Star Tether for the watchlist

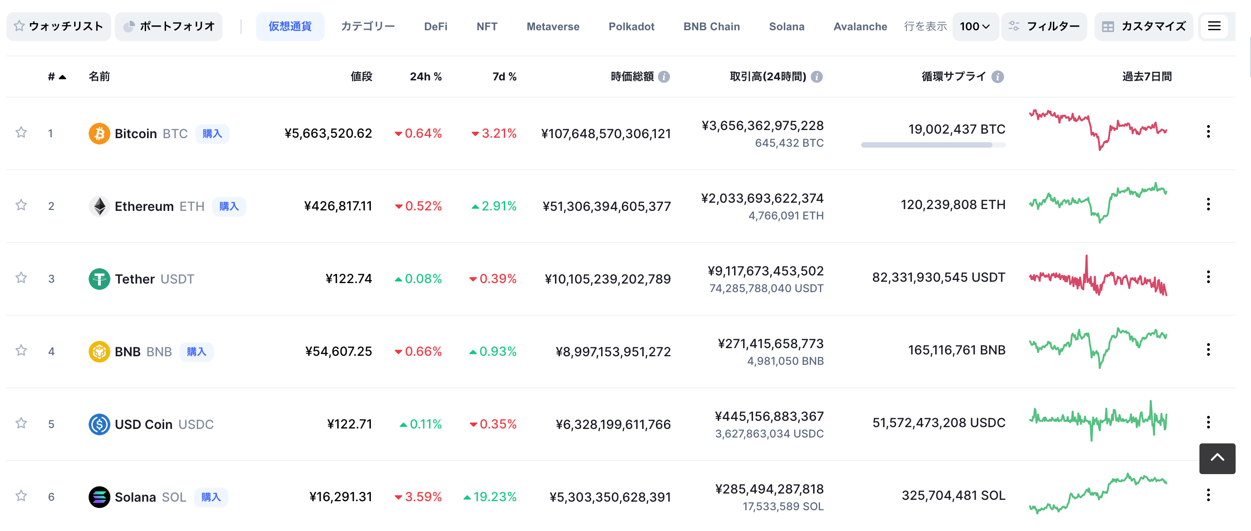pyautogui.click(x=21, y=278)
